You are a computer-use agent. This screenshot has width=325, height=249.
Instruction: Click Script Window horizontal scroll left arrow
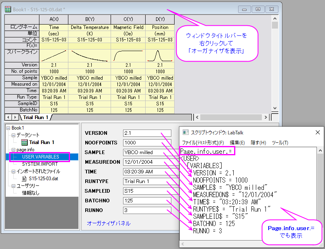click(183, 244)
